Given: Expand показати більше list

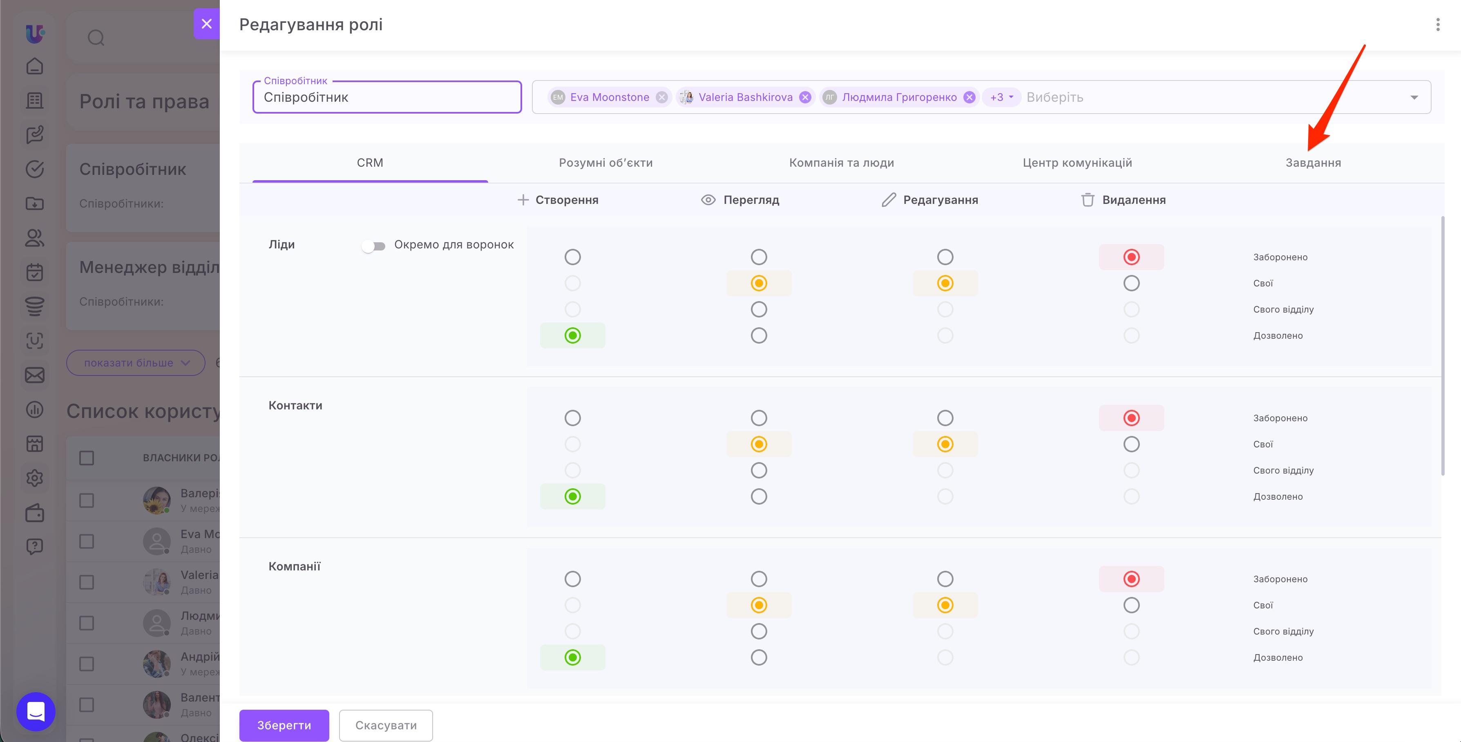Looking at the screenshot, I should pos(136,362).
